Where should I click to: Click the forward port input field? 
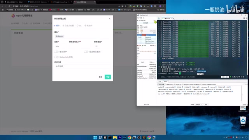(102, 46)
